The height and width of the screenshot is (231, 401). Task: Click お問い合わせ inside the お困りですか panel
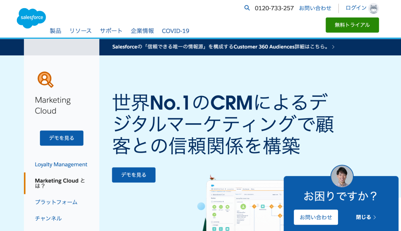(x=316, y=217)
